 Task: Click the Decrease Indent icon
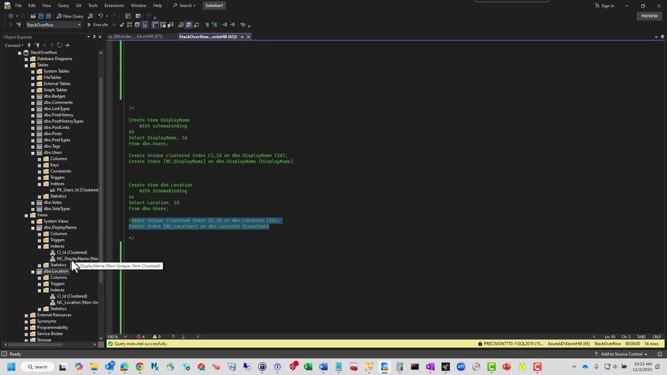[x=225, y=24]
